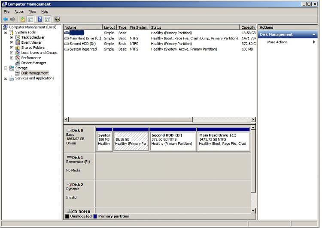Click the blue Primary partition legend swatch

[95, 216]
